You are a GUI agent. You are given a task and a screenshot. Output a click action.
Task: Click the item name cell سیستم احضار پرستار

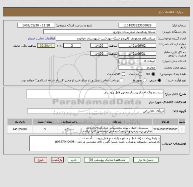point(117,129)
